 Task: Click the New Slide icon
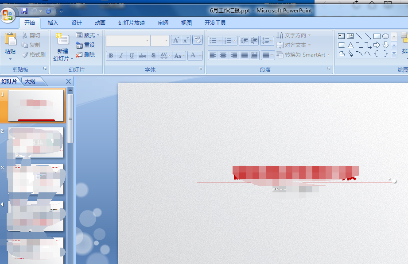pos(63,39)
